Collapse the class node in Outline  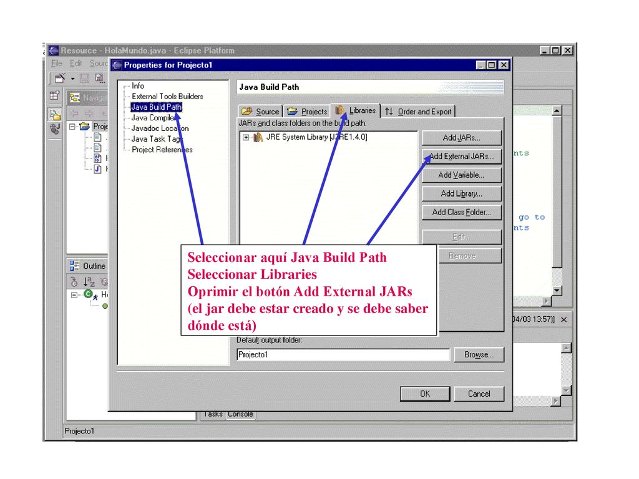(74, 295)
